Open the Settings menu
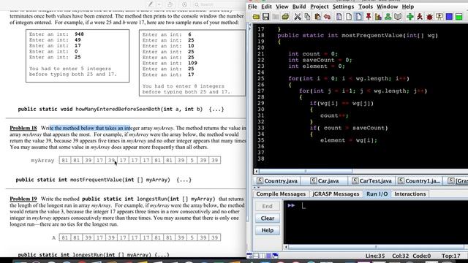 (343, 7)
